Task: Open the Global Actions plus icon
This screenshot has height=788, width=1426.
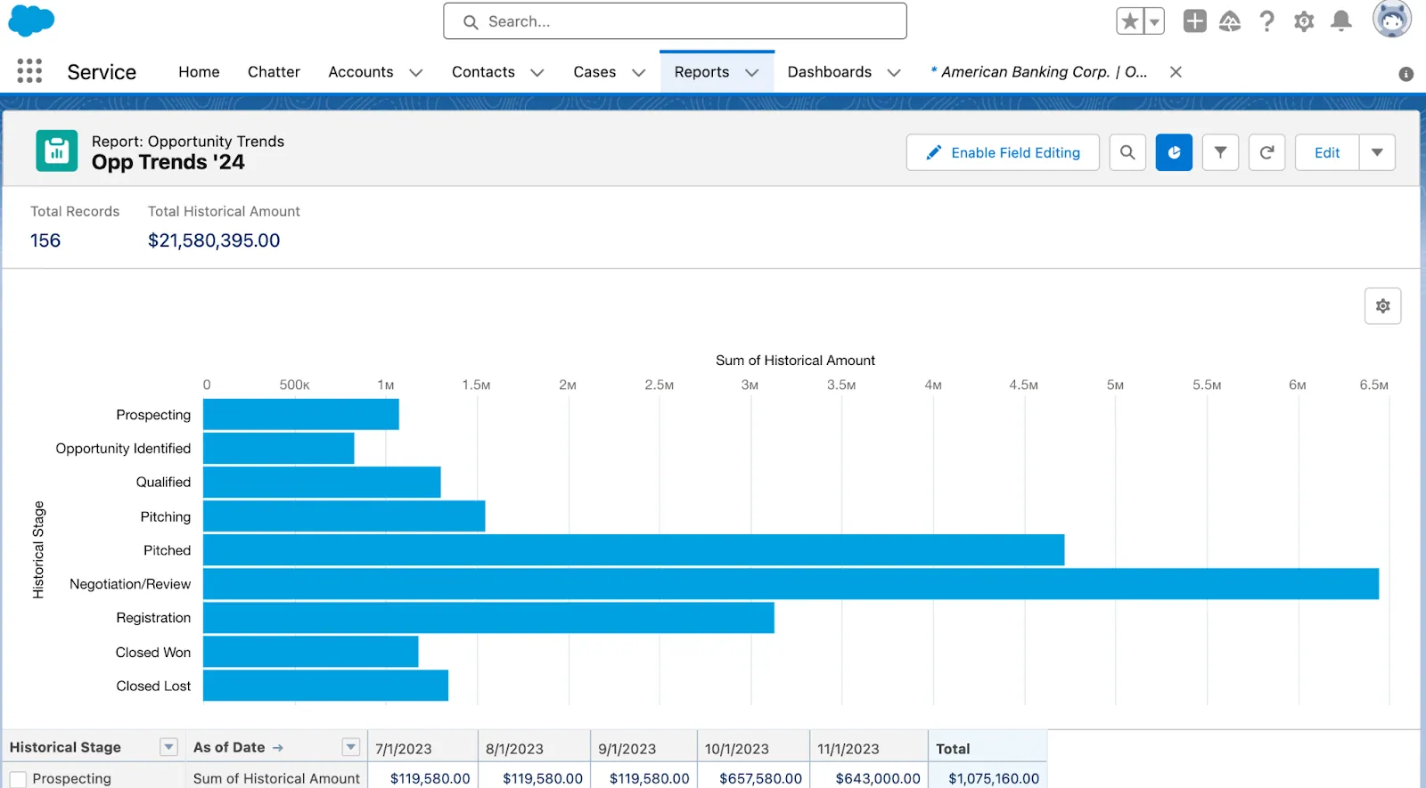Action: [x=1194, y=21]
